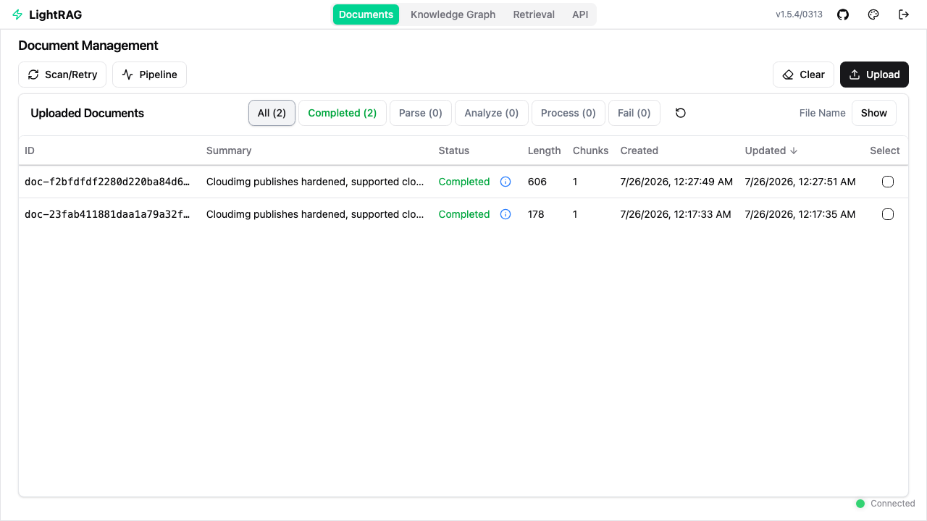Click the Summary column header
Viewport: 927px width, 521px height.
tap(229, 151)
